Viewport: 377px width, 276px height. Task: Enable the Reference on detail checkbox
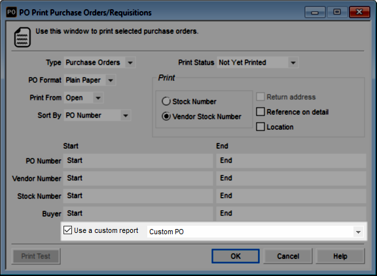click(260, 112)
